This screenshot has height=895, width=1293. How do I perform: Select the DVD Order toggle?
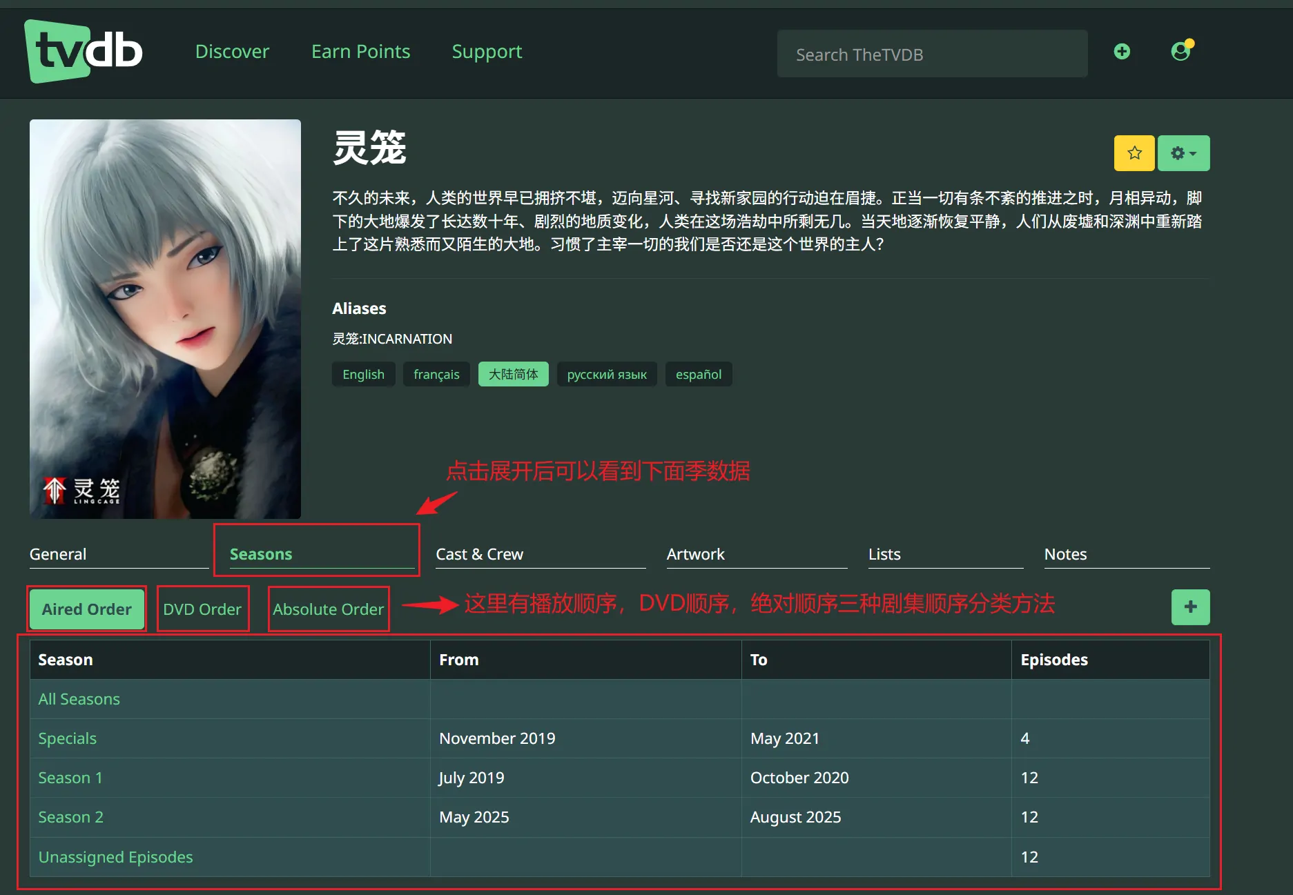[202, 609]
